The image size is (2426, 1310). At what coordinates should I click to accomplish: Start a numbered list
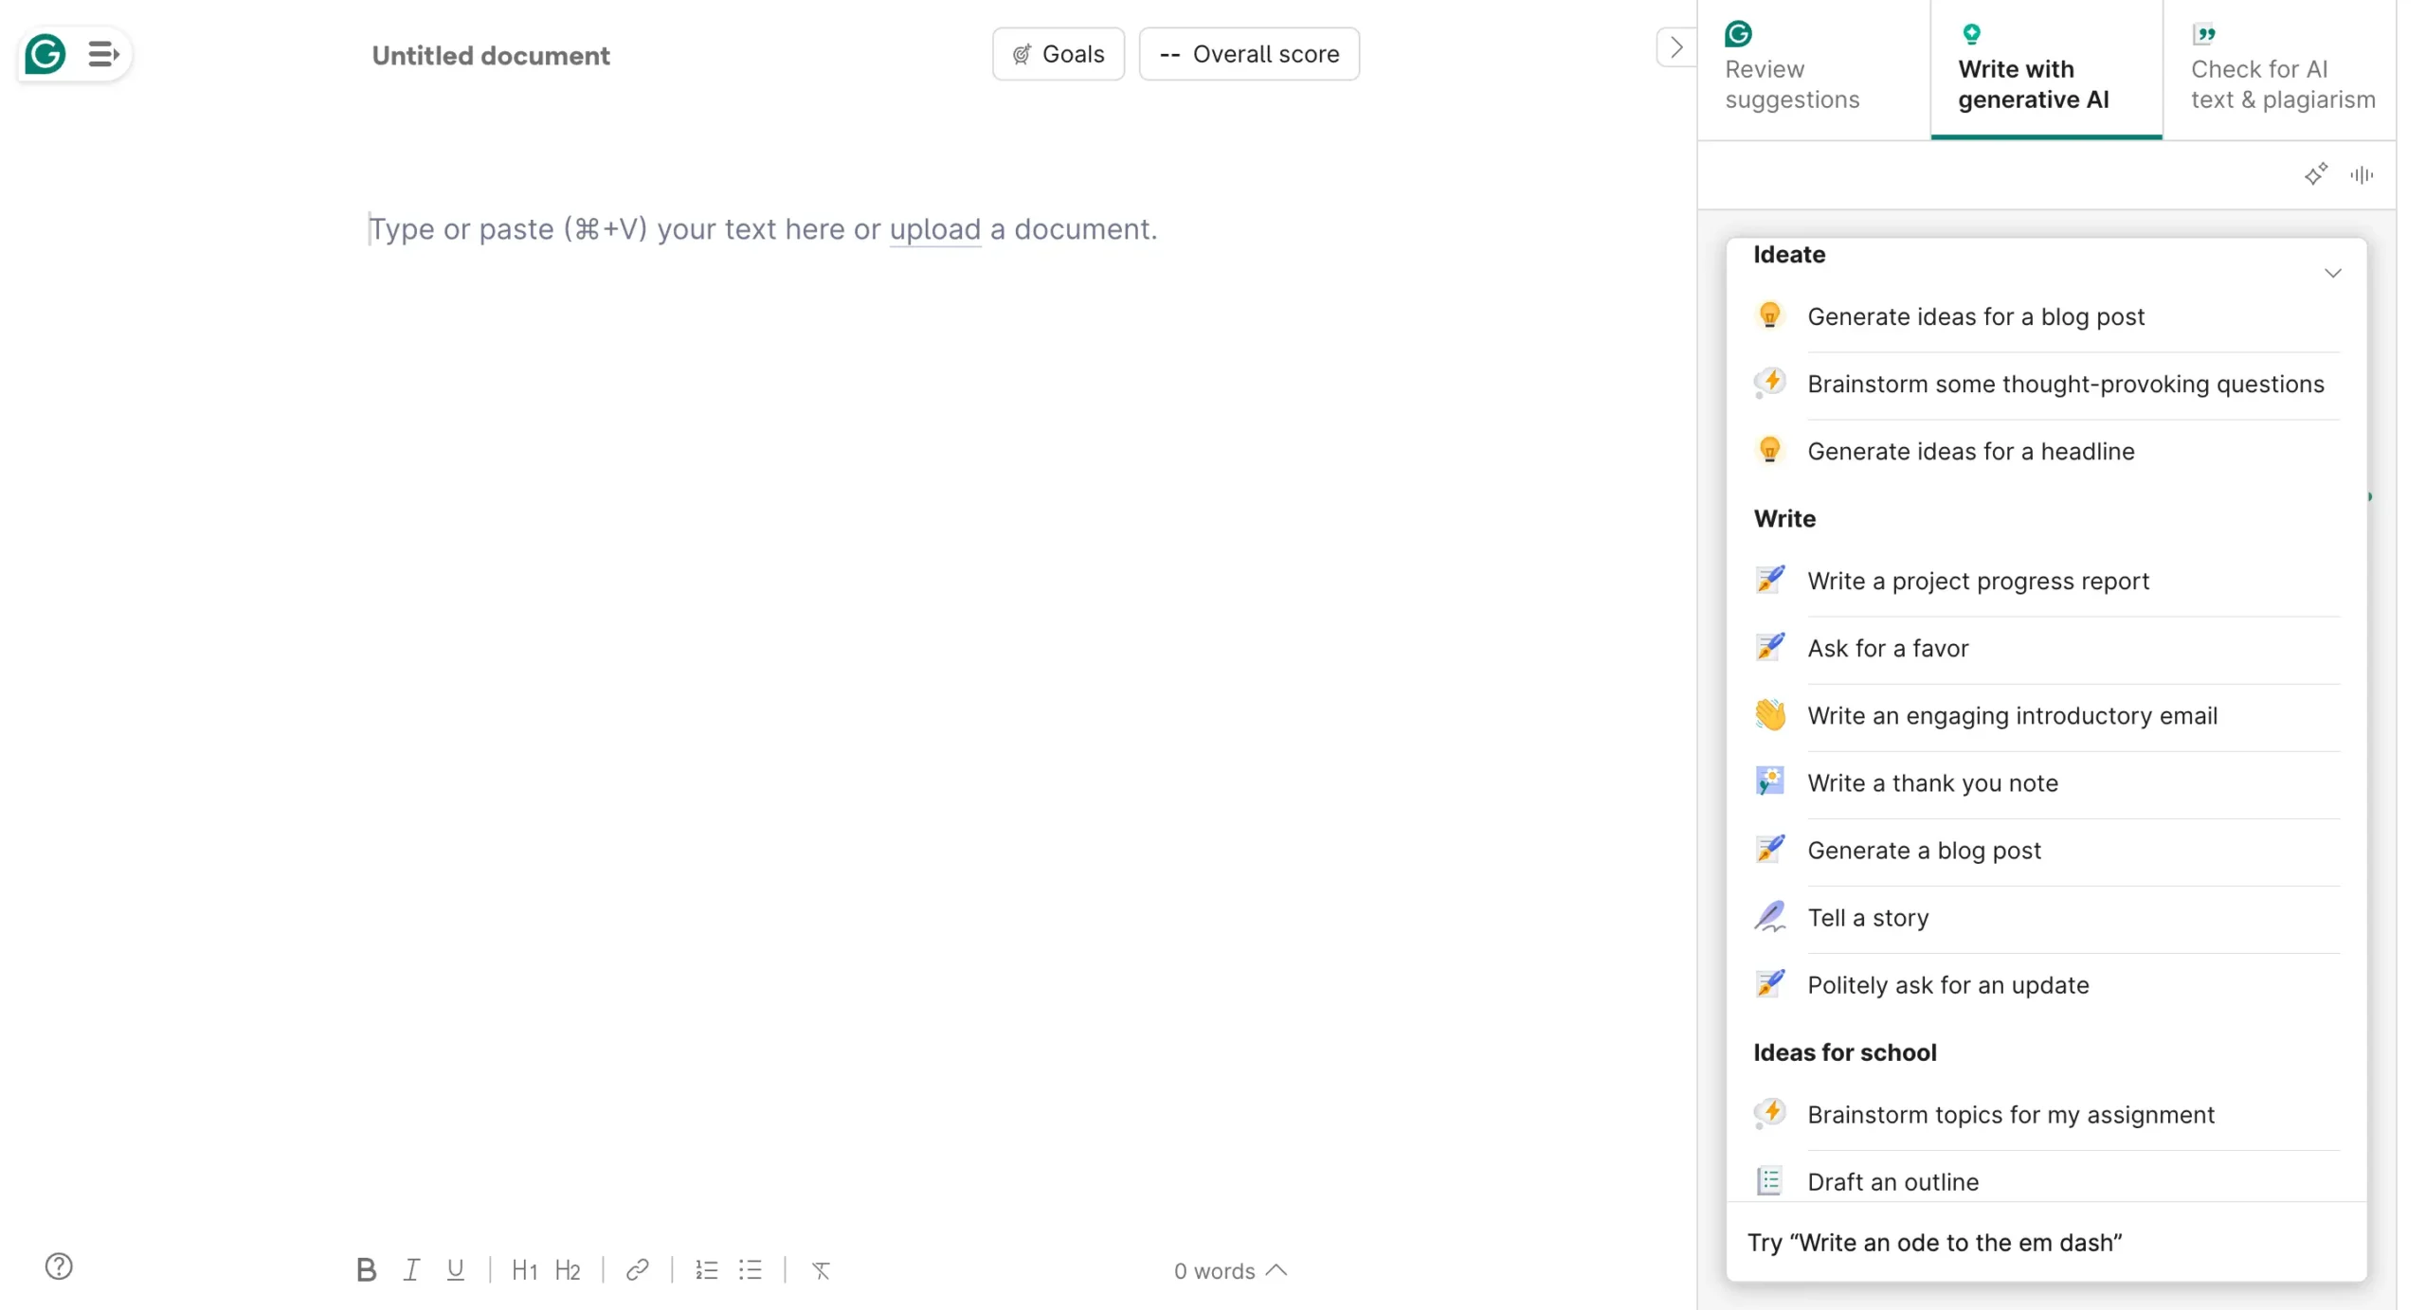[706, 1269]
